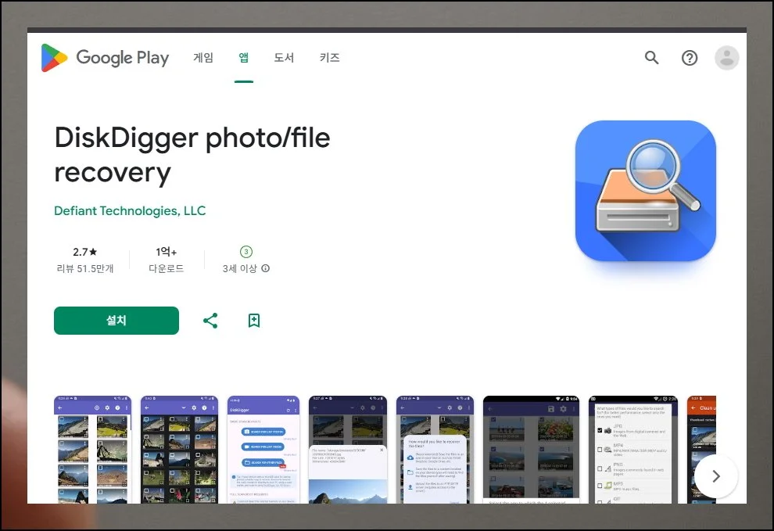This screenshot has width=774, height=531.
Task: Click the Google Play logo
Action: 105,58
